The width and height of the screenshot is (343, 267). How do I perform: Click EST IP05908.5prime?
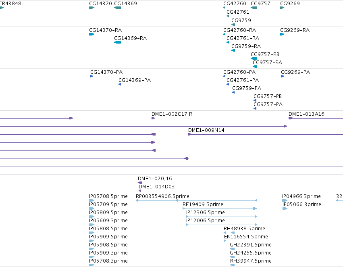pos(91,249)
